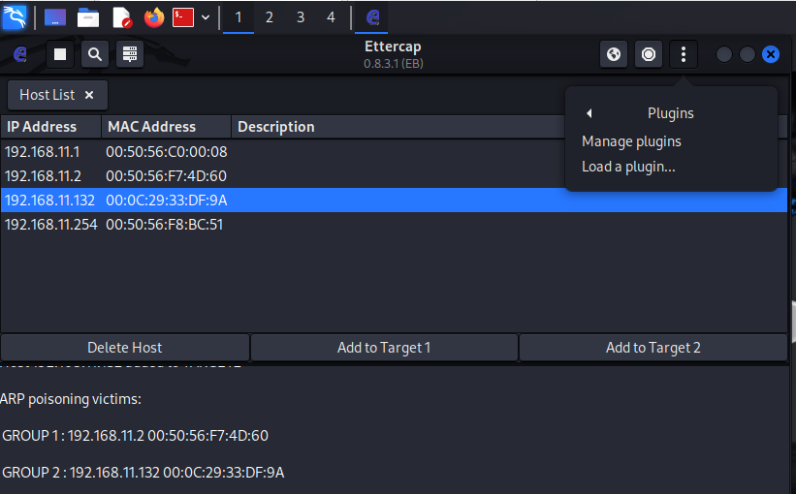Click the Delete Host button

125,348
